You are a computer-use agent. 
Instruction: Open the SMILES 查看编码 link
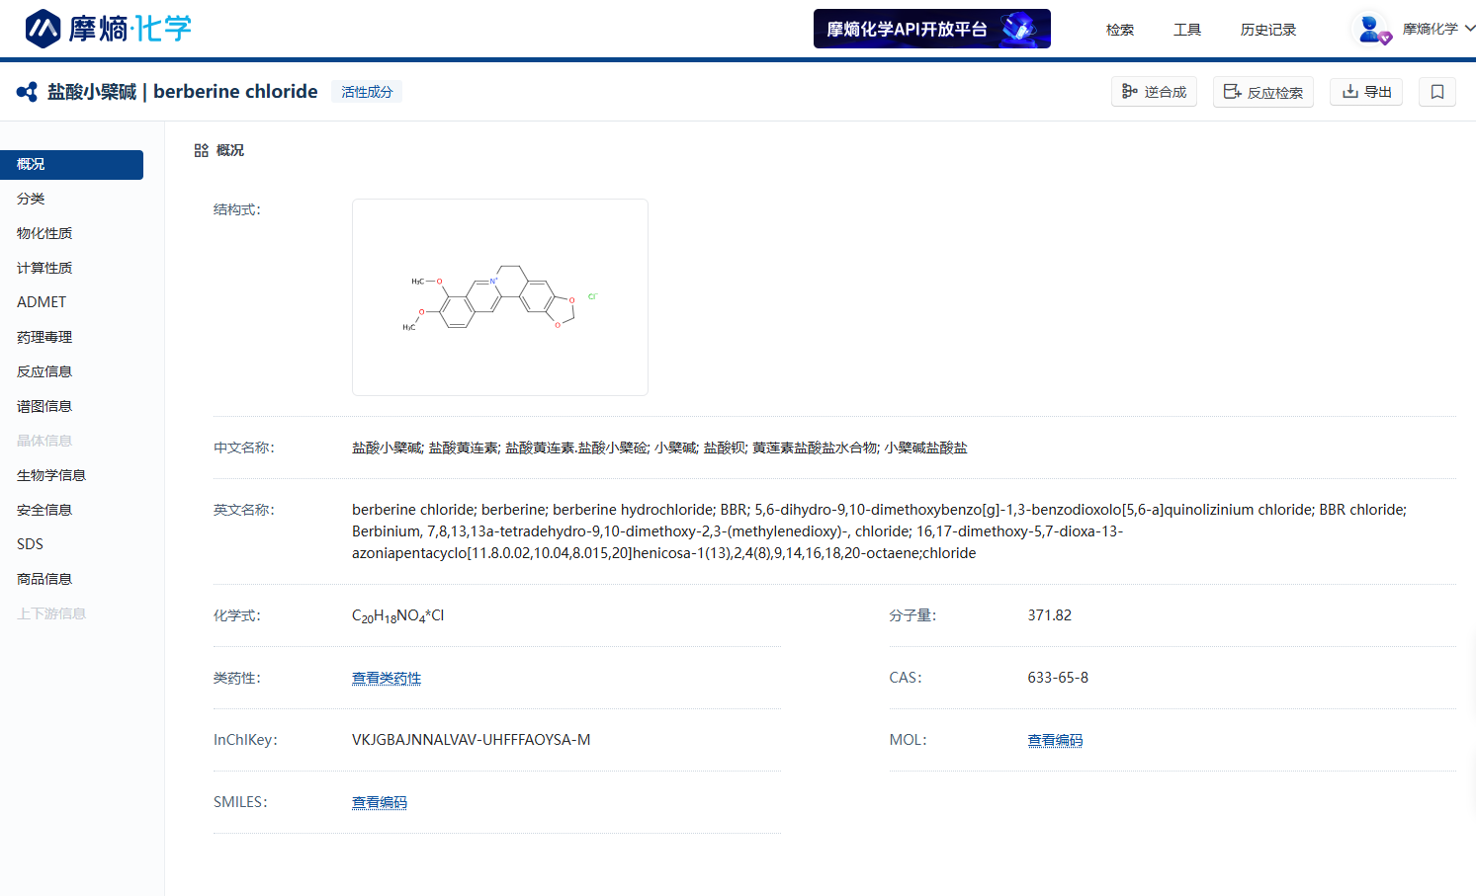380,802
